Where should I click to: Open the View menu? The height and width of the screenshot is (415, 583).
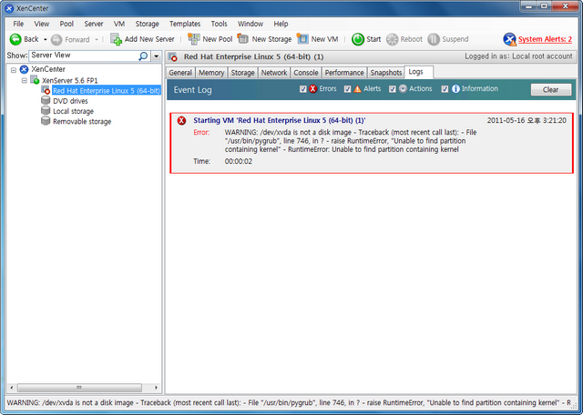(x=42, y=24)
